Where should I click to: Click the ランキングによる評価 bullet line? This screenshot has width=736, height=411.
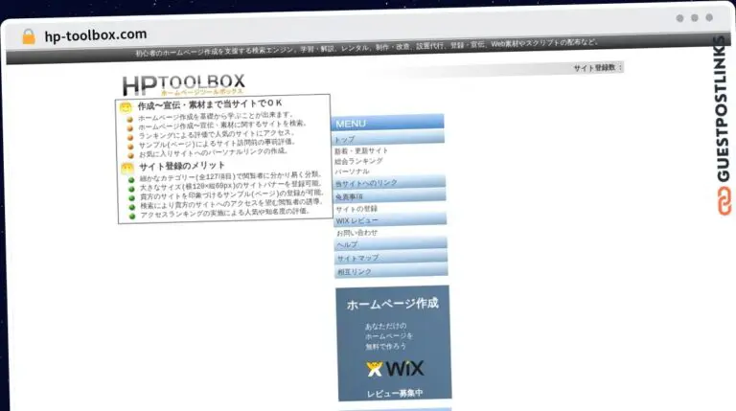point(217,135)
